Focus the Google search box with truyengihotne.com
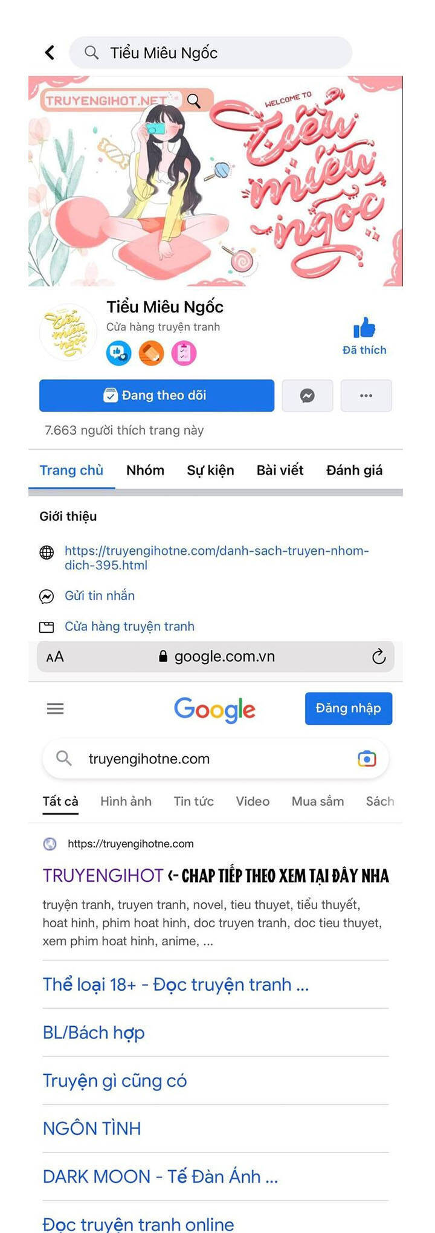The height and width of the screenshot is (1233, 435). tap(215, 759)
